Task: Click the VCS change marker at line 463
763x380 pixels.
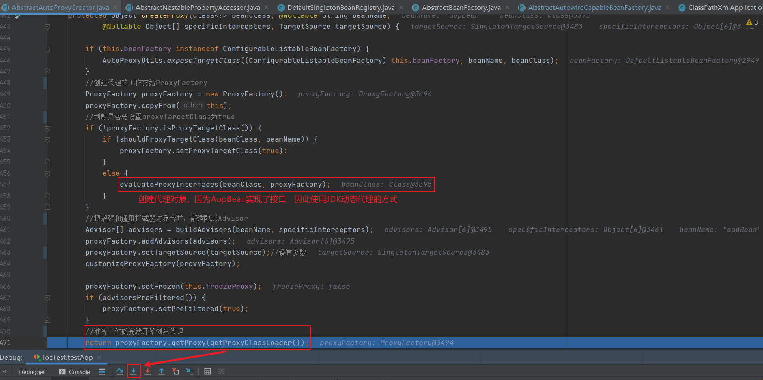Action: (45, 252)
